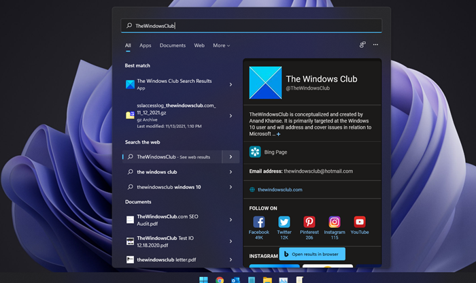The width and height of the screenshot is (476, 283).
Task: Switch to the All search tab
Action: point(128,46)
